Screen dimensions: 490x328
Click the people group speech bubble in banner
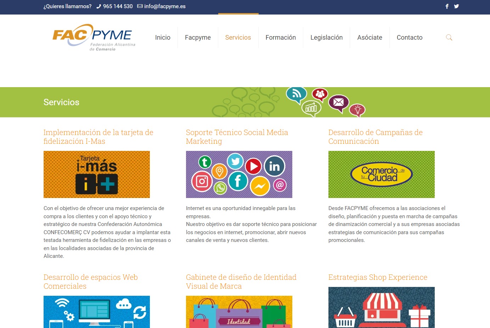tap(320, 95)
